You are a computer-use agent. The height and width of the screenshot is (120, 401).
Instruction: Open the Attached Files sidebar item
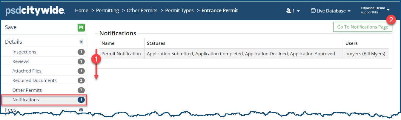[27, 71]
